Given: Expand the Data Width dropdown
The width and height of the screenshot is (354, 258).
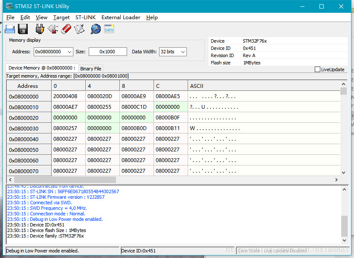Looking at the screenshot, I should pyautogui.click(x=183, y=52).
